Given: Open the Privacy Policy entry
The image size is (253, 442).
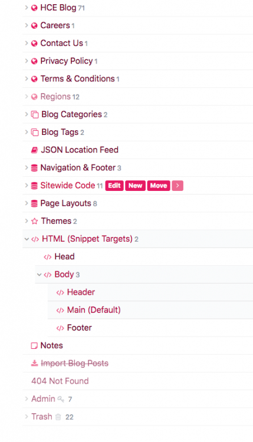Looking at the screenshot, I should pyautogui.click(x=67, y=61).
